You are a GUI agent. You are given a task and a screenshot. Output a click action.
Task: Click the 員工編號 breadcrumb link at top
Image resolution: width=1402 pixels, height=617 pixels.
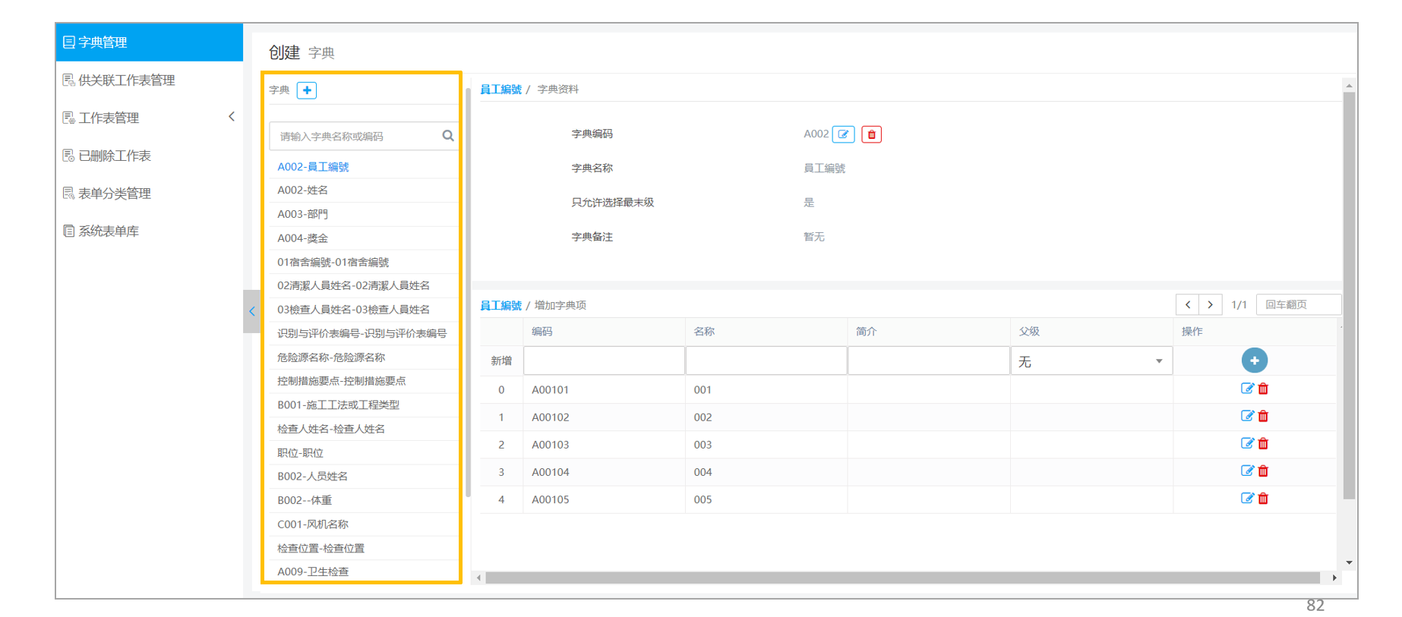click(500, 90)
